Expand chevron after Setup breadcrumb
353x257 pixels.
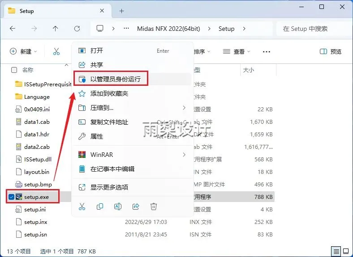tap(244, 29)
